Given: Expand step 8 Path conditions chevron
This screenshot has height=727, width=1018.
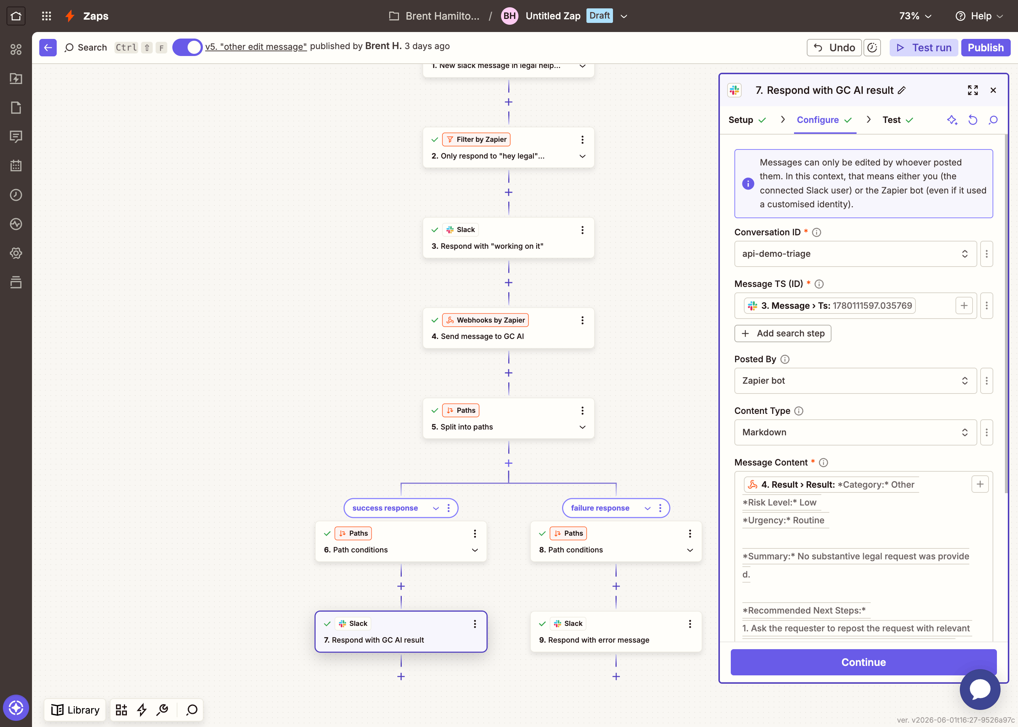Looking at the screenshot, I should click(690, 550).
